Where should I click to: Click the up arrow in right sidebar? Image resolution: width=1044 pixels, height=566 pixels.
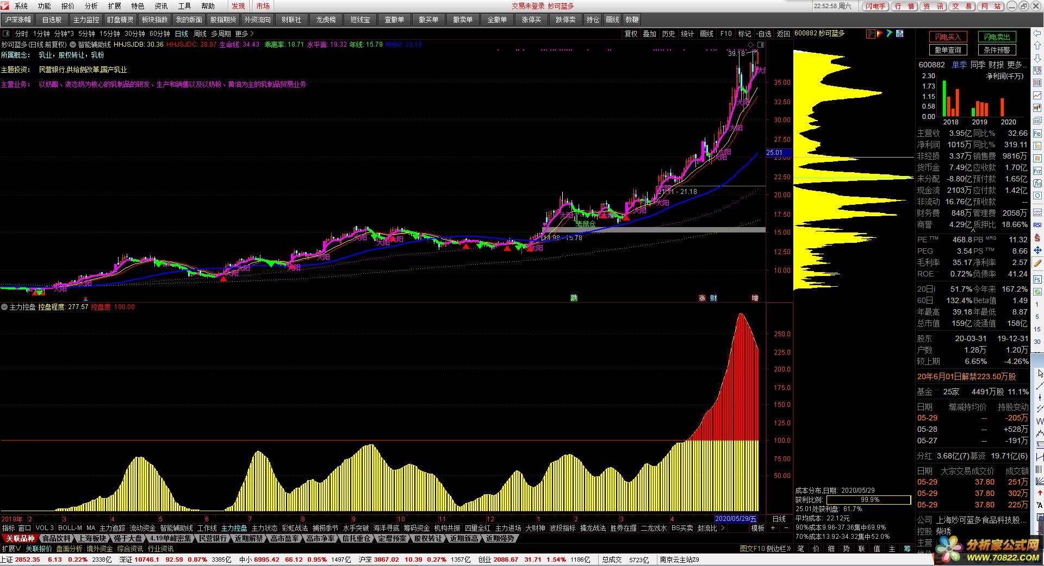[x=1037, y=46]
